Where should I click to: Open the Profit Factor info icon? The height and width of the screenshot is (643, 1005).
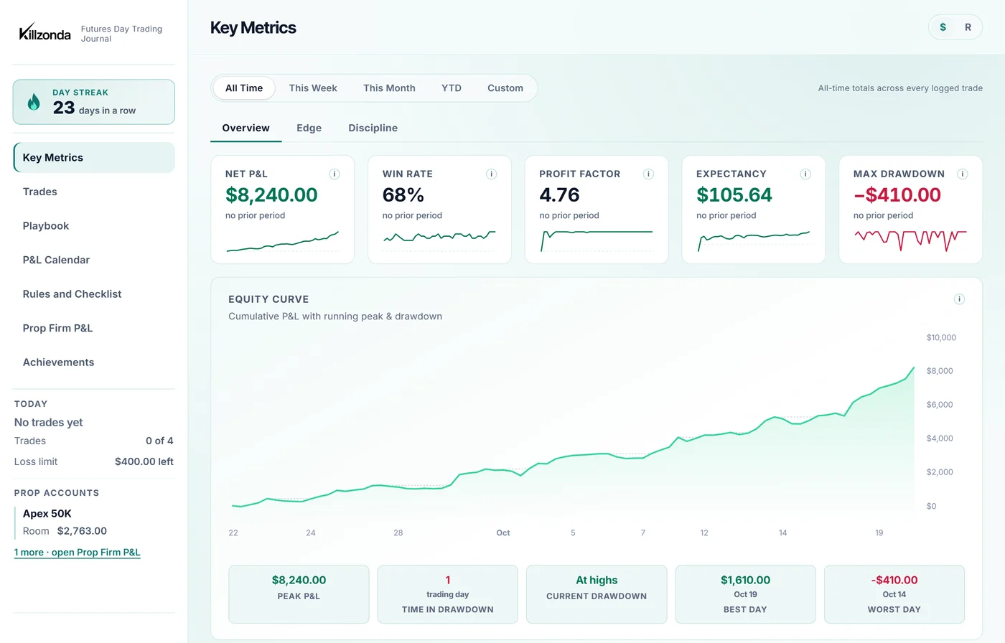click(x=648, y=174)
